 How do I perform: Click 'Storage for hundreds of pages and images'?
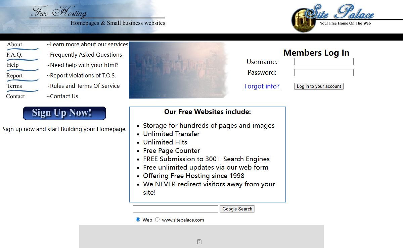pos(209,125)
